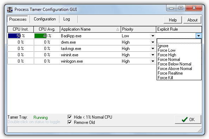The height and width of the screenshot is (139, 209).
Task: Select Force Normal rule option
Action: (179, 59)
